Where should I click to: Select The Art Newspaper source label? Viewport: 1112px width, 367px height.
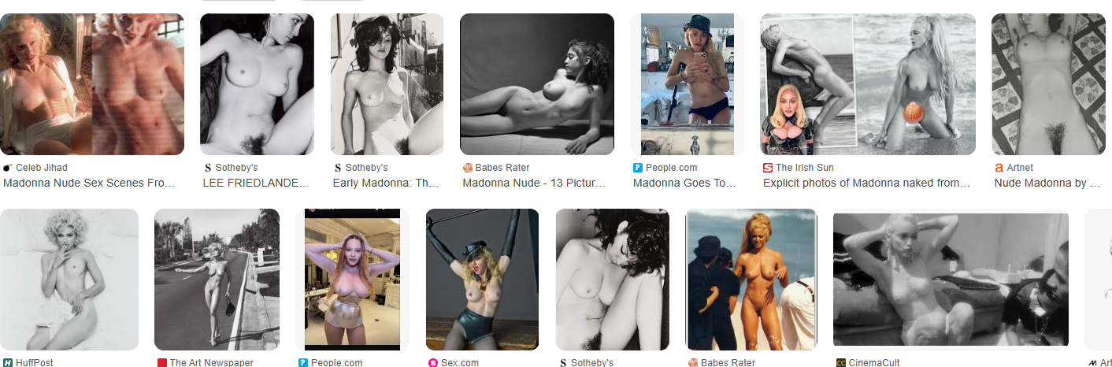coord(212,362)
